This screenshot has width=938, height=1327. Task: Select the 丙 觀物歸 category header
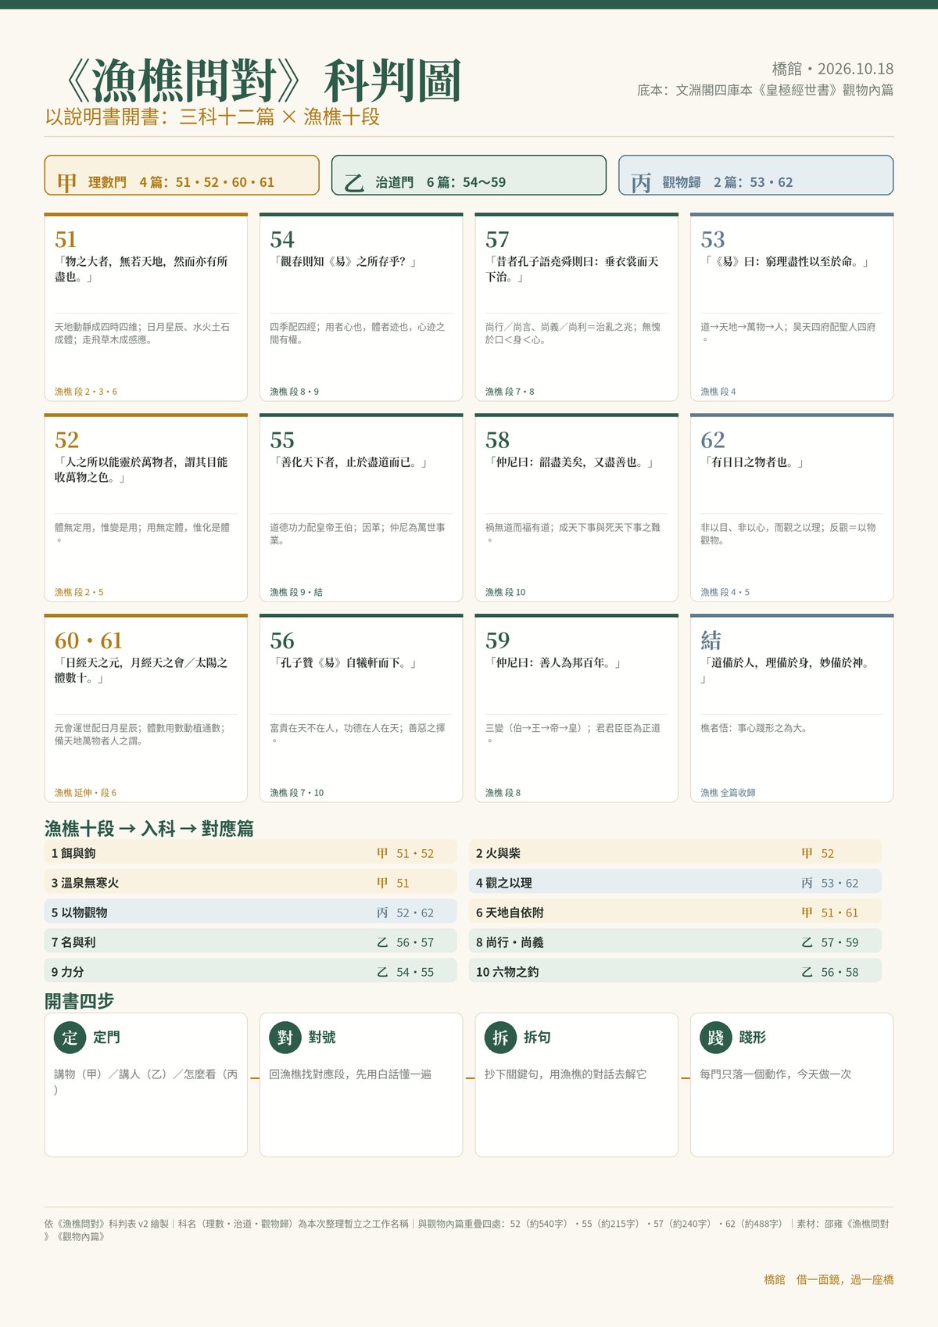pos(756,175)
